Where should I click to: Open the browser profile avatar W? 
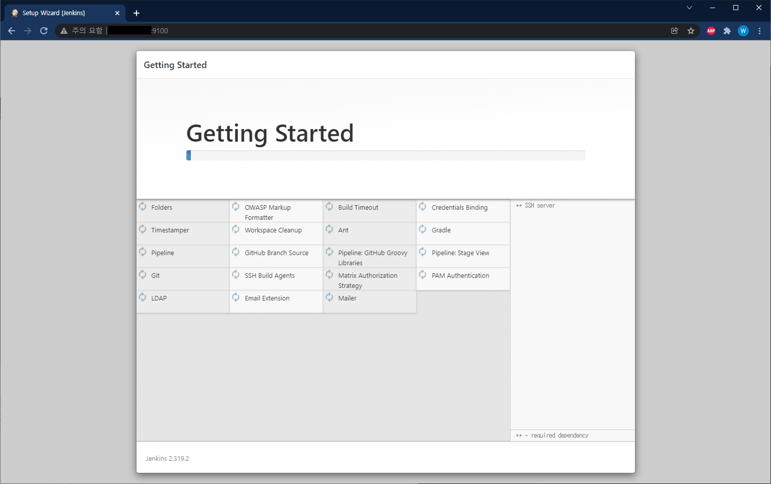743,31
